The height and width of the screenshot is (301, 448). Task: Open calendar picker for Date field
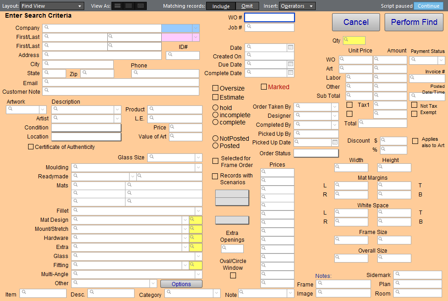(290, 48)
